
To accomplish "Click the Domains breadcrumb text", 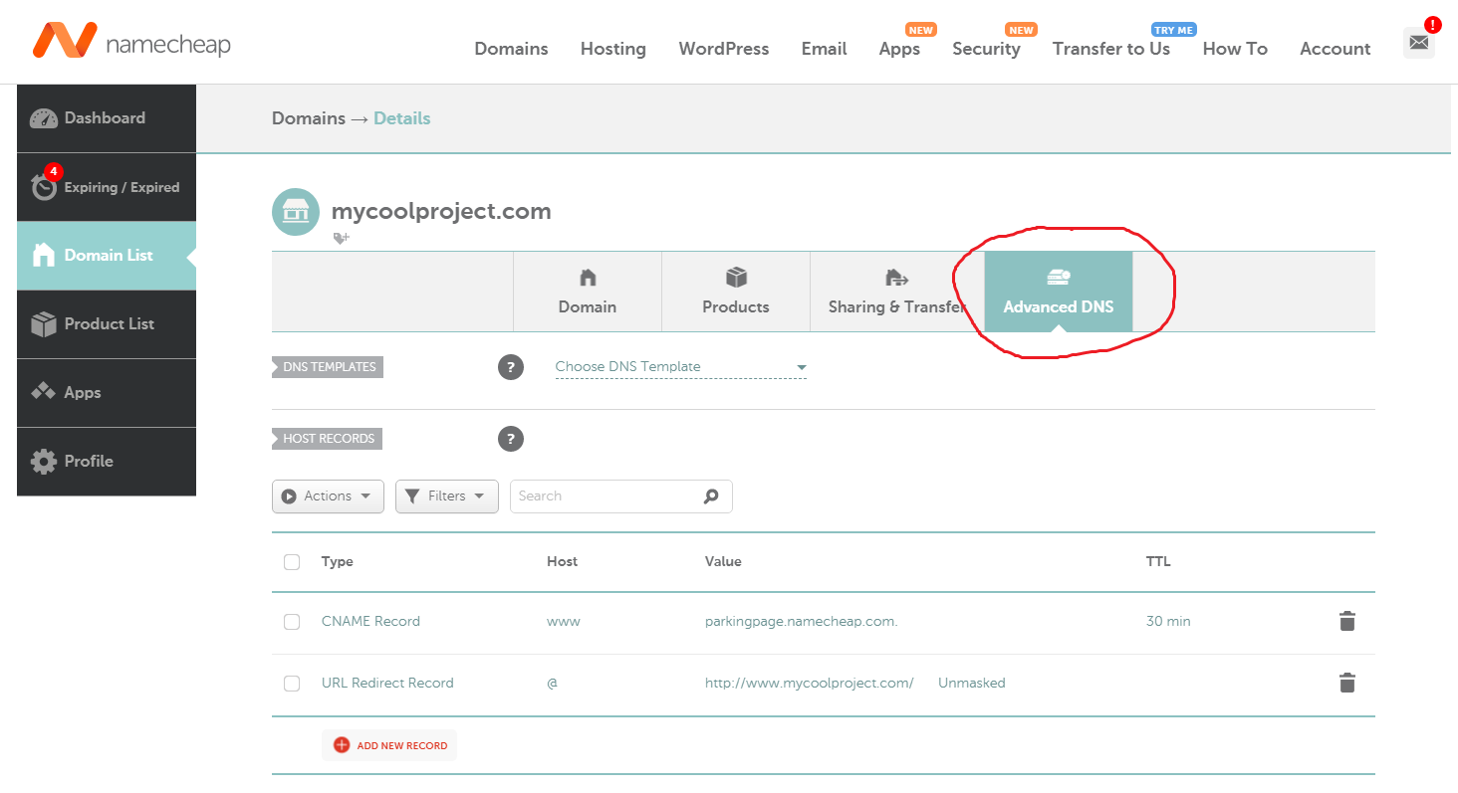I will coord(309,118).
